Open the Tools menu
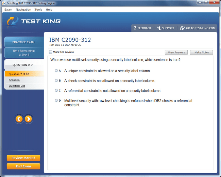The width and height of the screenshot is (221, 177). [x=38, y=10]
